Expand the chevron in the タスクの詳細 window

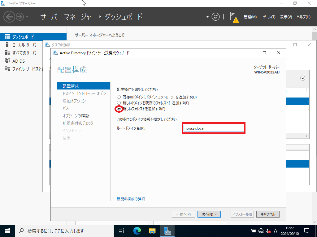pyautogui.click(x=303, y=78)
